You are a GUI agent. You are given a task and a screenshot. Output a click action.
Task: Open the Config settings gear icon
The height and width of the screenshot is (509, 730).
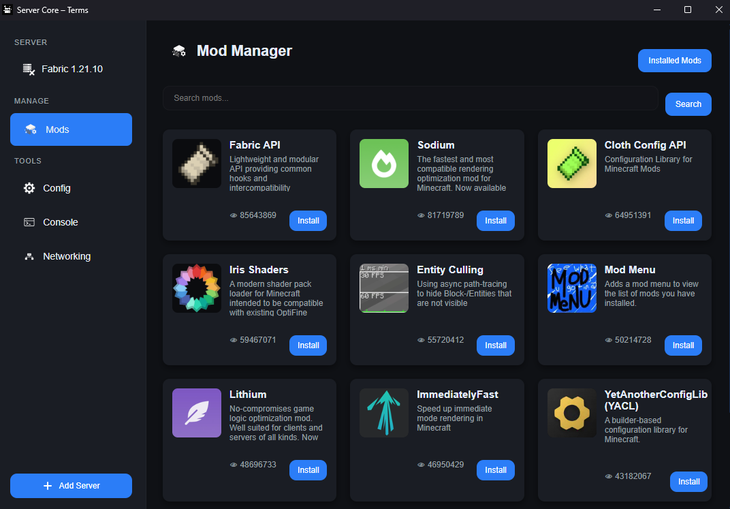click(x=28, y=188)
